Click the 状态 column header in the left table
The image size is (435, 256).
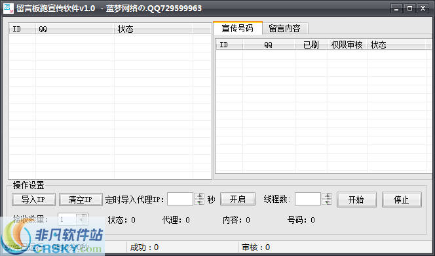(x=153, y=29)
